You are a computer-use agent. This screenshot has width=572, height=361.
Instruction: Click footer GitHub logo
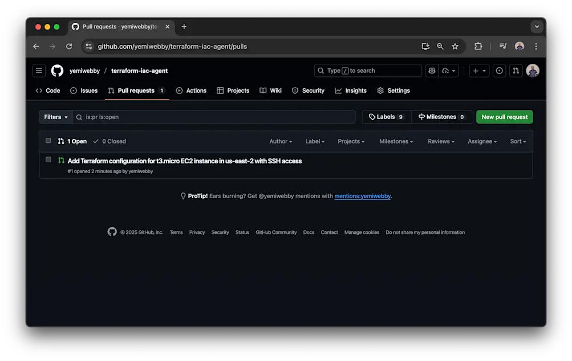pyautogui.click(x=112, y=232)
